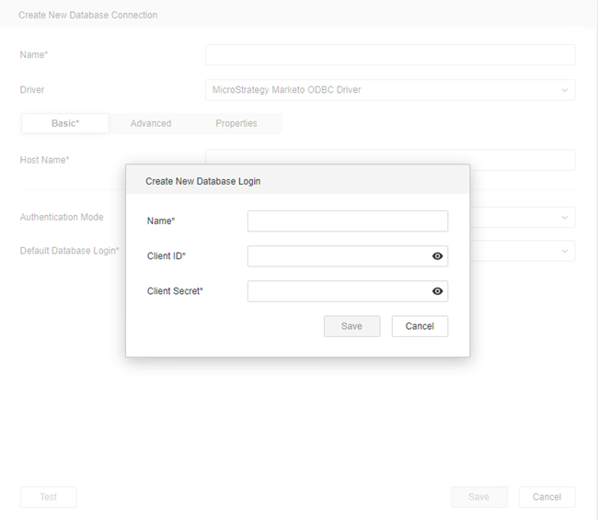Expand the Default Database Login dropdown arrow
598x520 pixels.
click(x=564, y=251)
